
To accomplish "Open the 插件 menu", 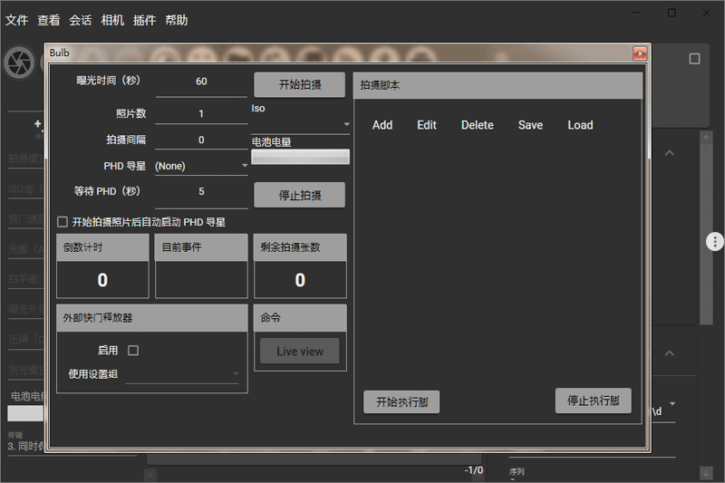I will coord(144,20).
